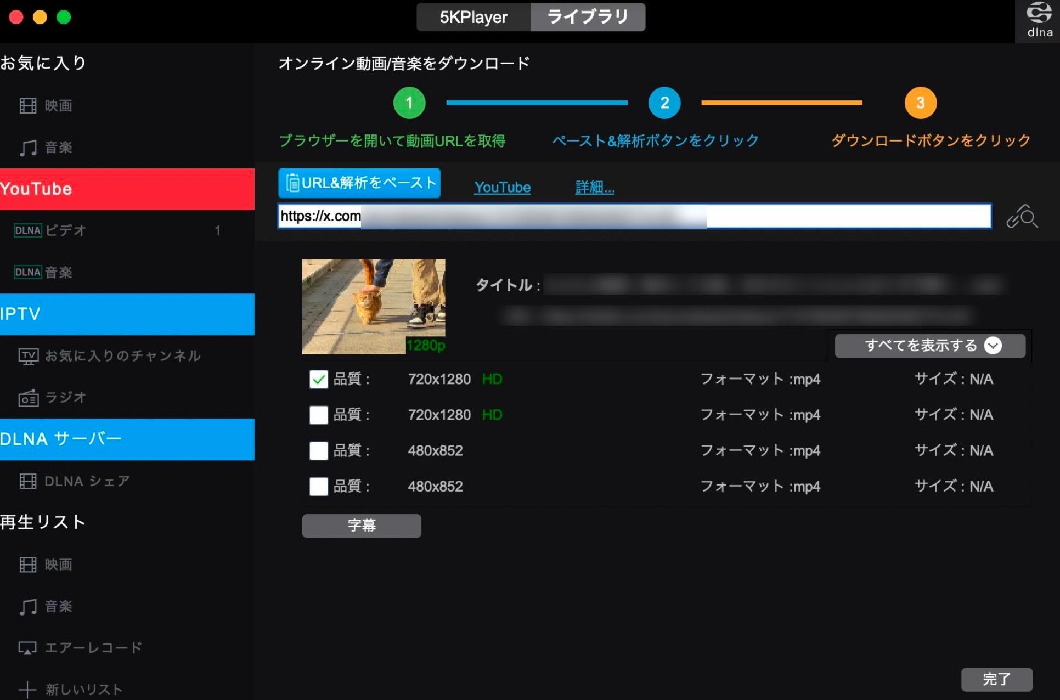Click the film icon beside 映画 under 再生リスト

point(27,564)
